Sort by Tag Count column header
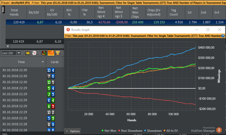Screen dimensions: 226x135 174,12
